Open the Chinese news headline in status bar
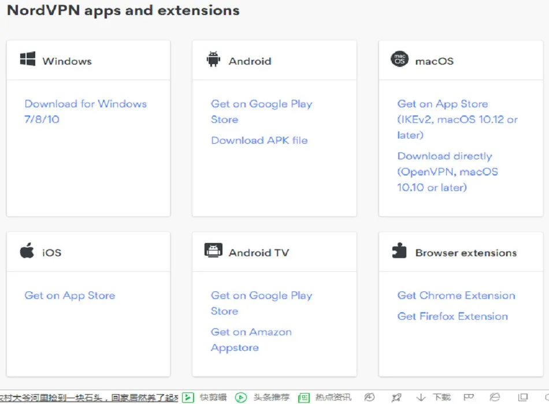The height and width of the screenshot is (404, 549). (89, 398)
